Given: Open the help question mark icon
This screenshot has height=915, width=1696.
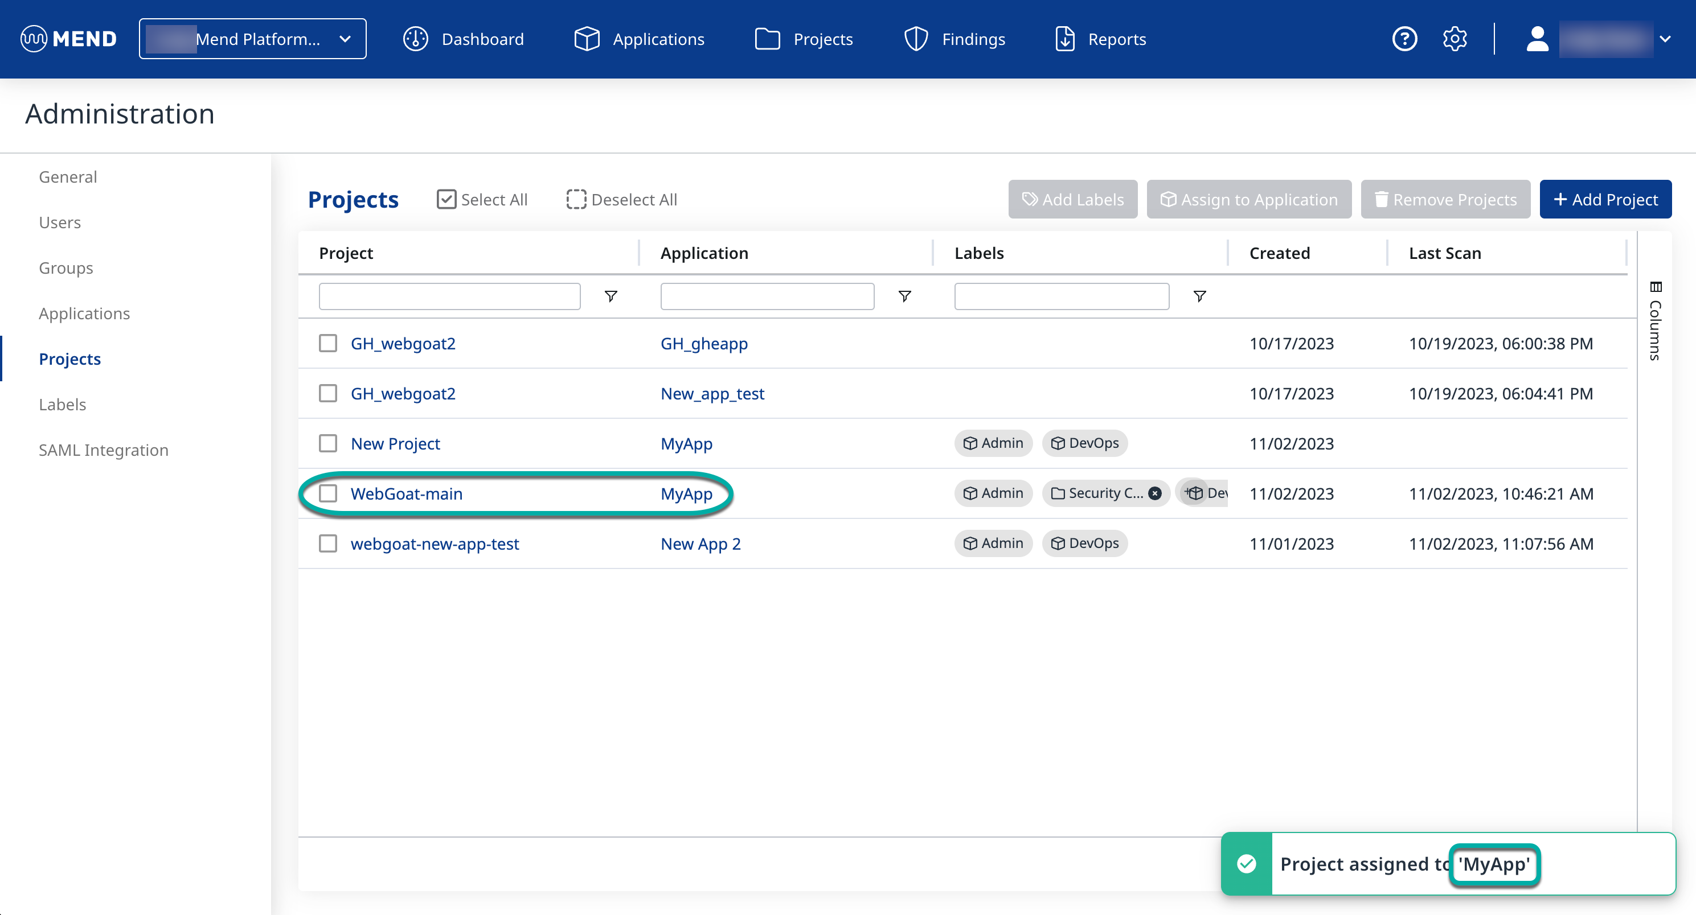Looking at the screenshot, I should 1404,39.
